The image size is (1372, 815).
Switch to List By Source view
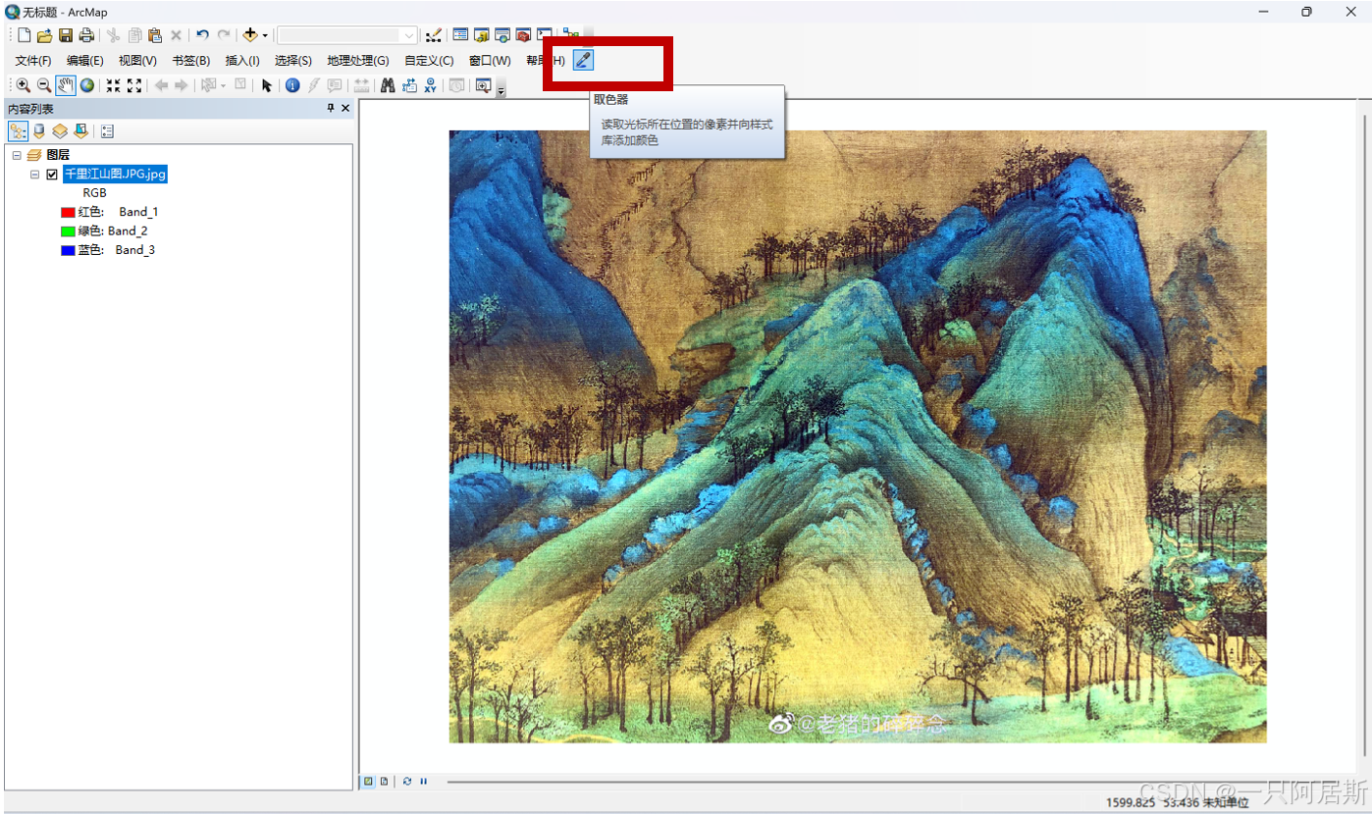click(39, 130)
